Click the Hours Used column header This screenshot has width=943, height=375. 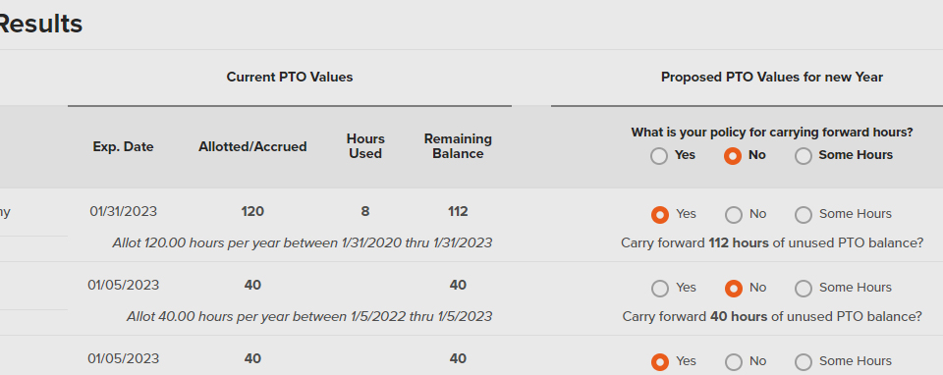365,146
